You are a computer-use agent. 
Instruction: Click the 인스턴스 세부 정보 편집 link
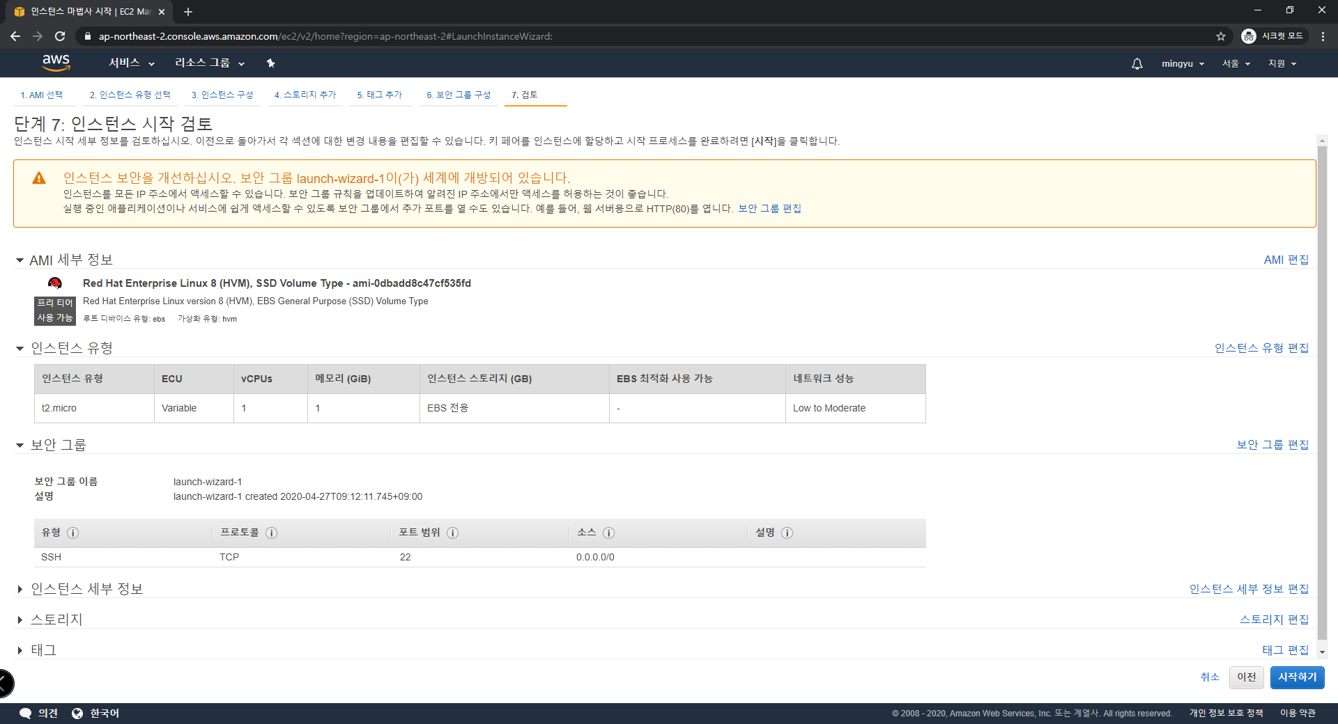[x=1249, y=589]
